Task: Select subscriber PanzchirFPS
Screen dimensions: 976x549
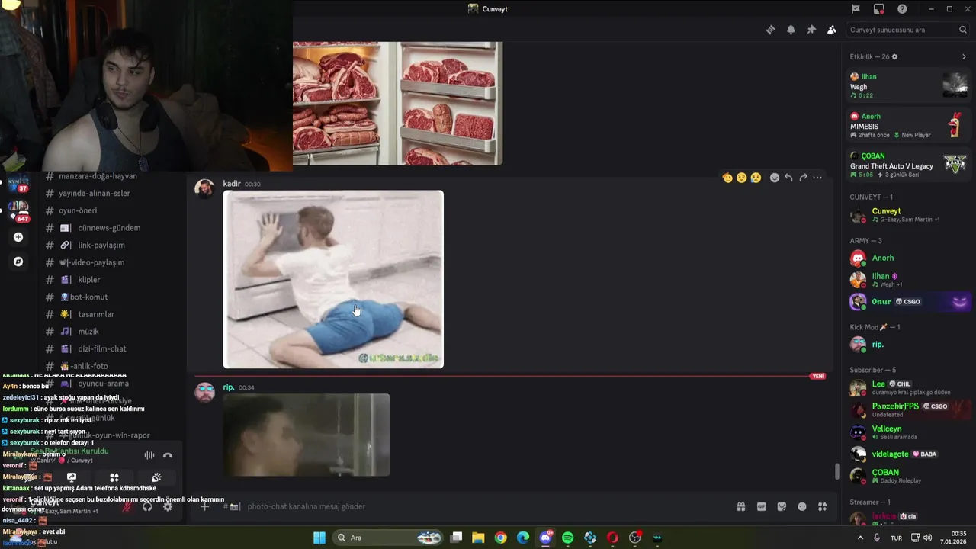Action: (908, 409)
